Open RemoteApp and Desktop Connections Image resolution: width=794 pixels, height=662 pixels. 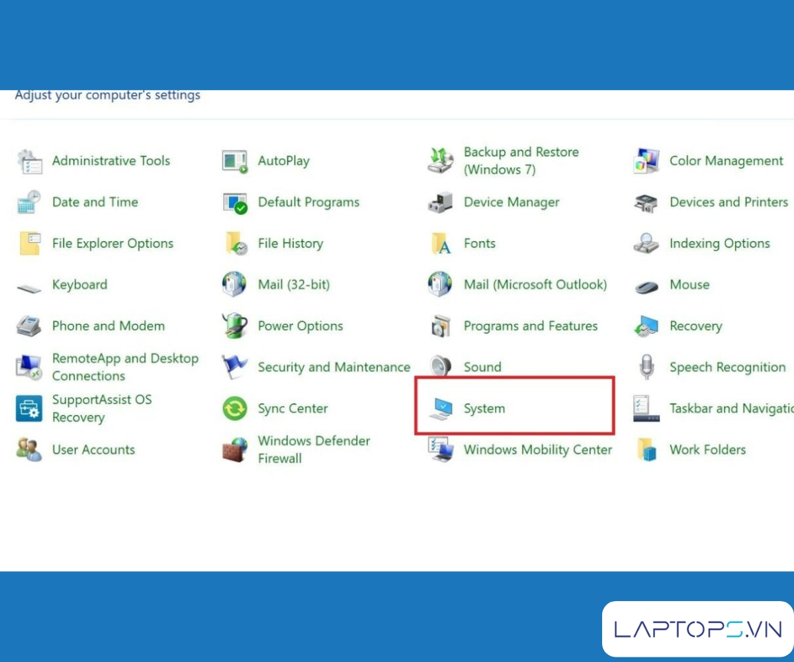pos(125,367)
